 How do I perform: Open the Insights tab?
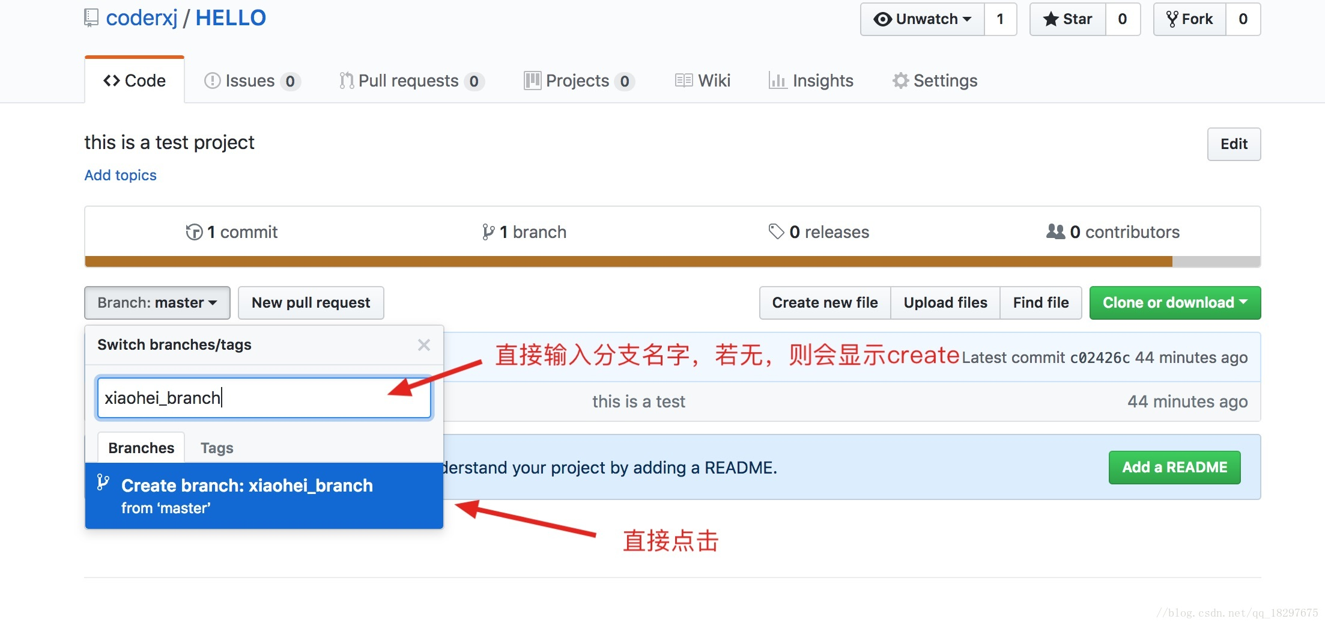[811, 81]
